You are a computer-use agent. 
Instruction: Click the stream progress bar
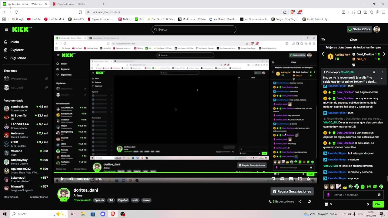(x=185, y=173)
